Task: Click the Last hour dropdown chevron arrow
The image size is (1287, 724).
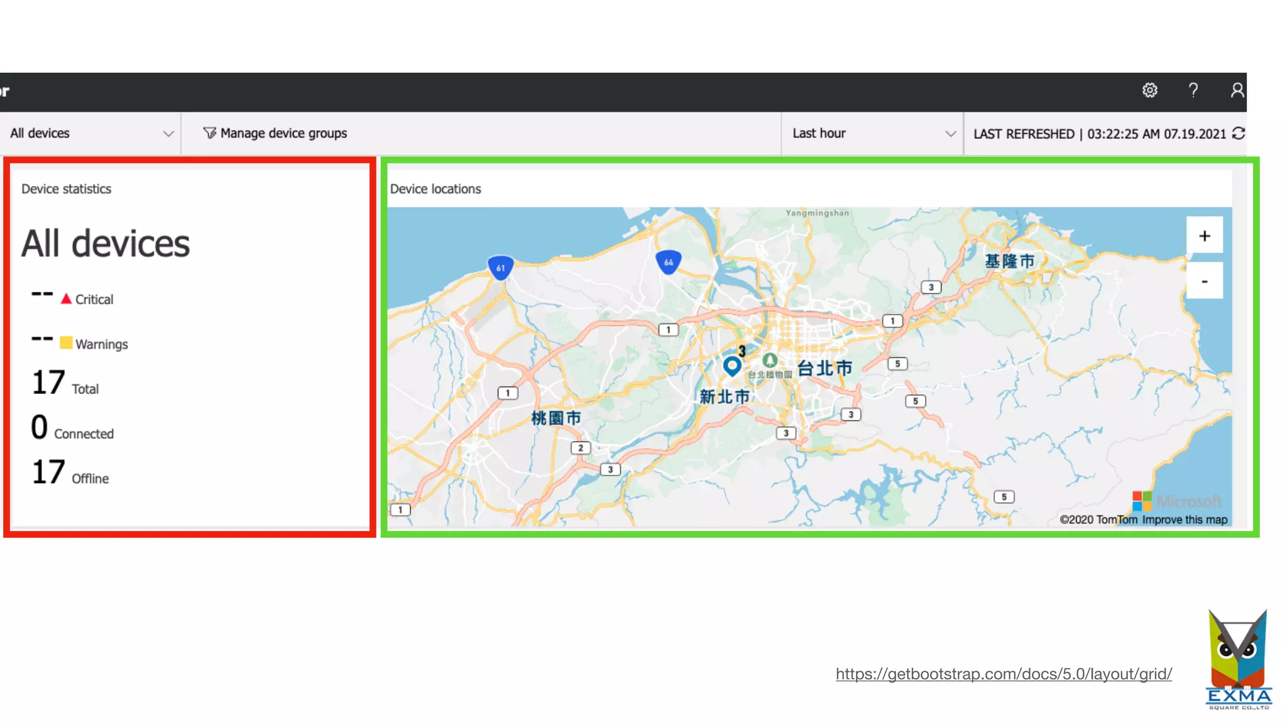Action: tap(950, 134)
